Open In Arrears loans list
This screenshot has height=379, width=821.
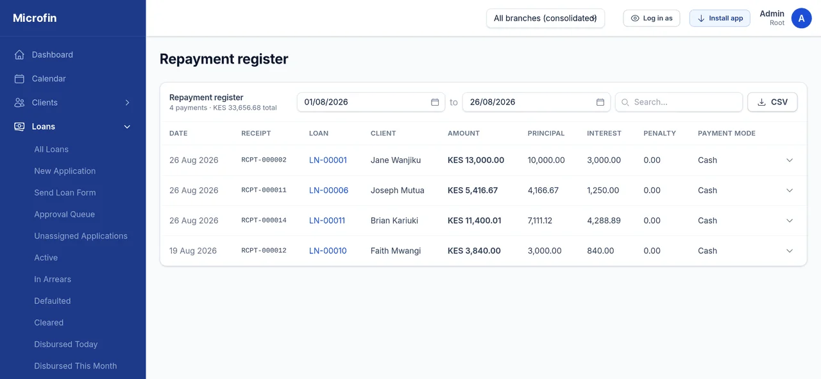[x=53, y=280]
